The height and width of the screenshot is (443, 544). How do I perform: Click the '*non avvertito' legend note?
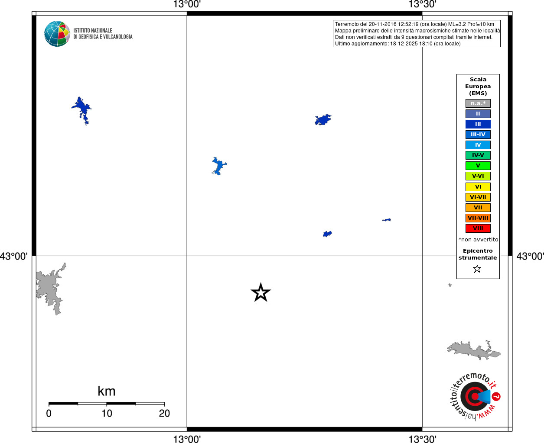point(478,240)
